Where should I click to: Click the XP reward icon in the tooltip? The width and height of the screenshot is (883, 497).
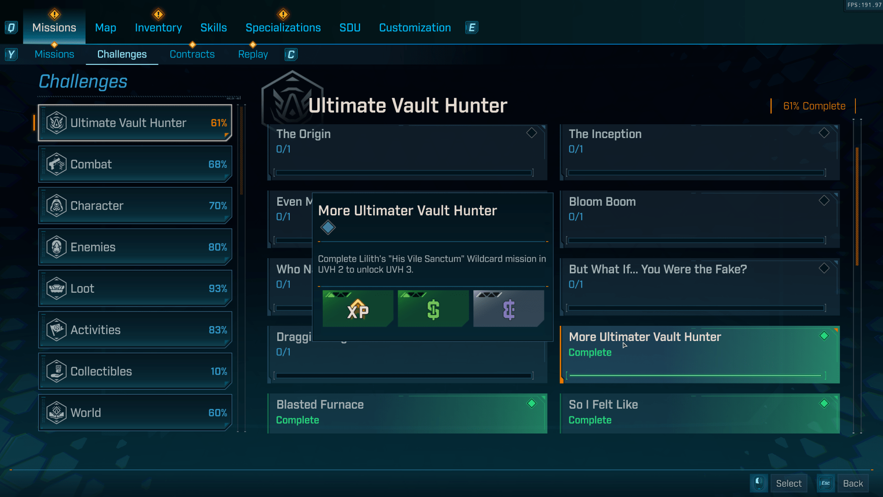coord(358,309)
